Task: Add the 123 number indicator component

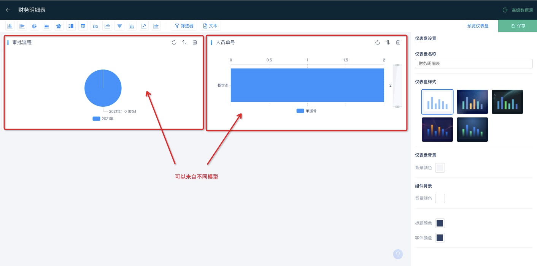Action: [95, 26]
